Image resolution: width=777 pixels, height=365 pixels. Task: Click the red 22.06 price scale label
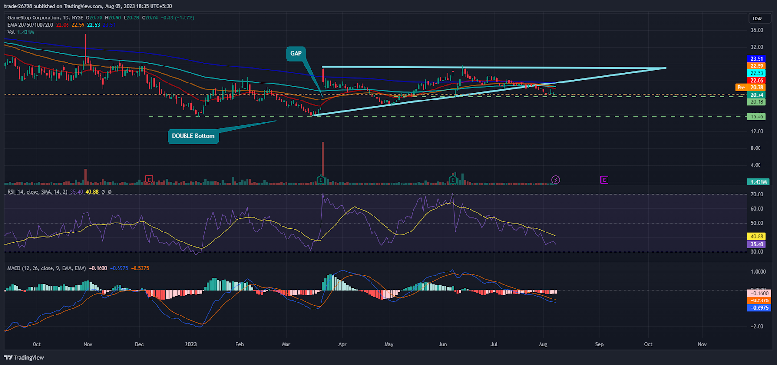(757, 81)
